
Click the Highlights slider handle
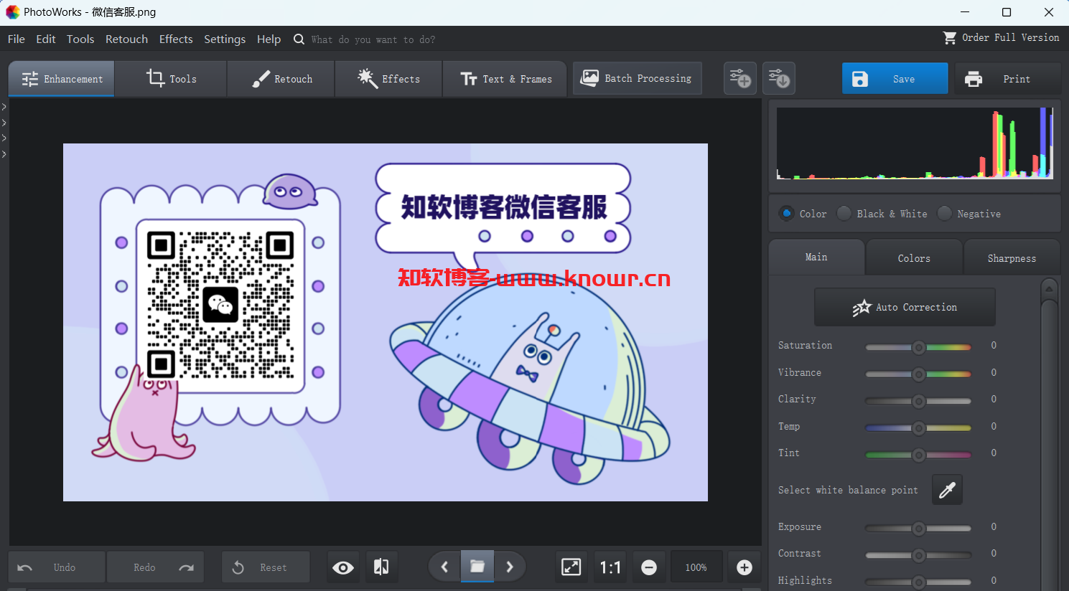pos(919,582)
